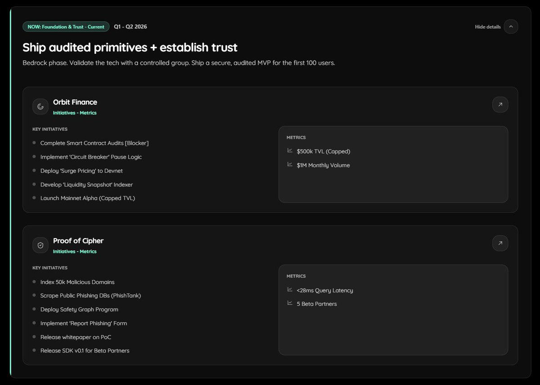This screenshot has width=540, height=385.
Task: Click the $1M Monthly Volume metric text
Action: 323,165
